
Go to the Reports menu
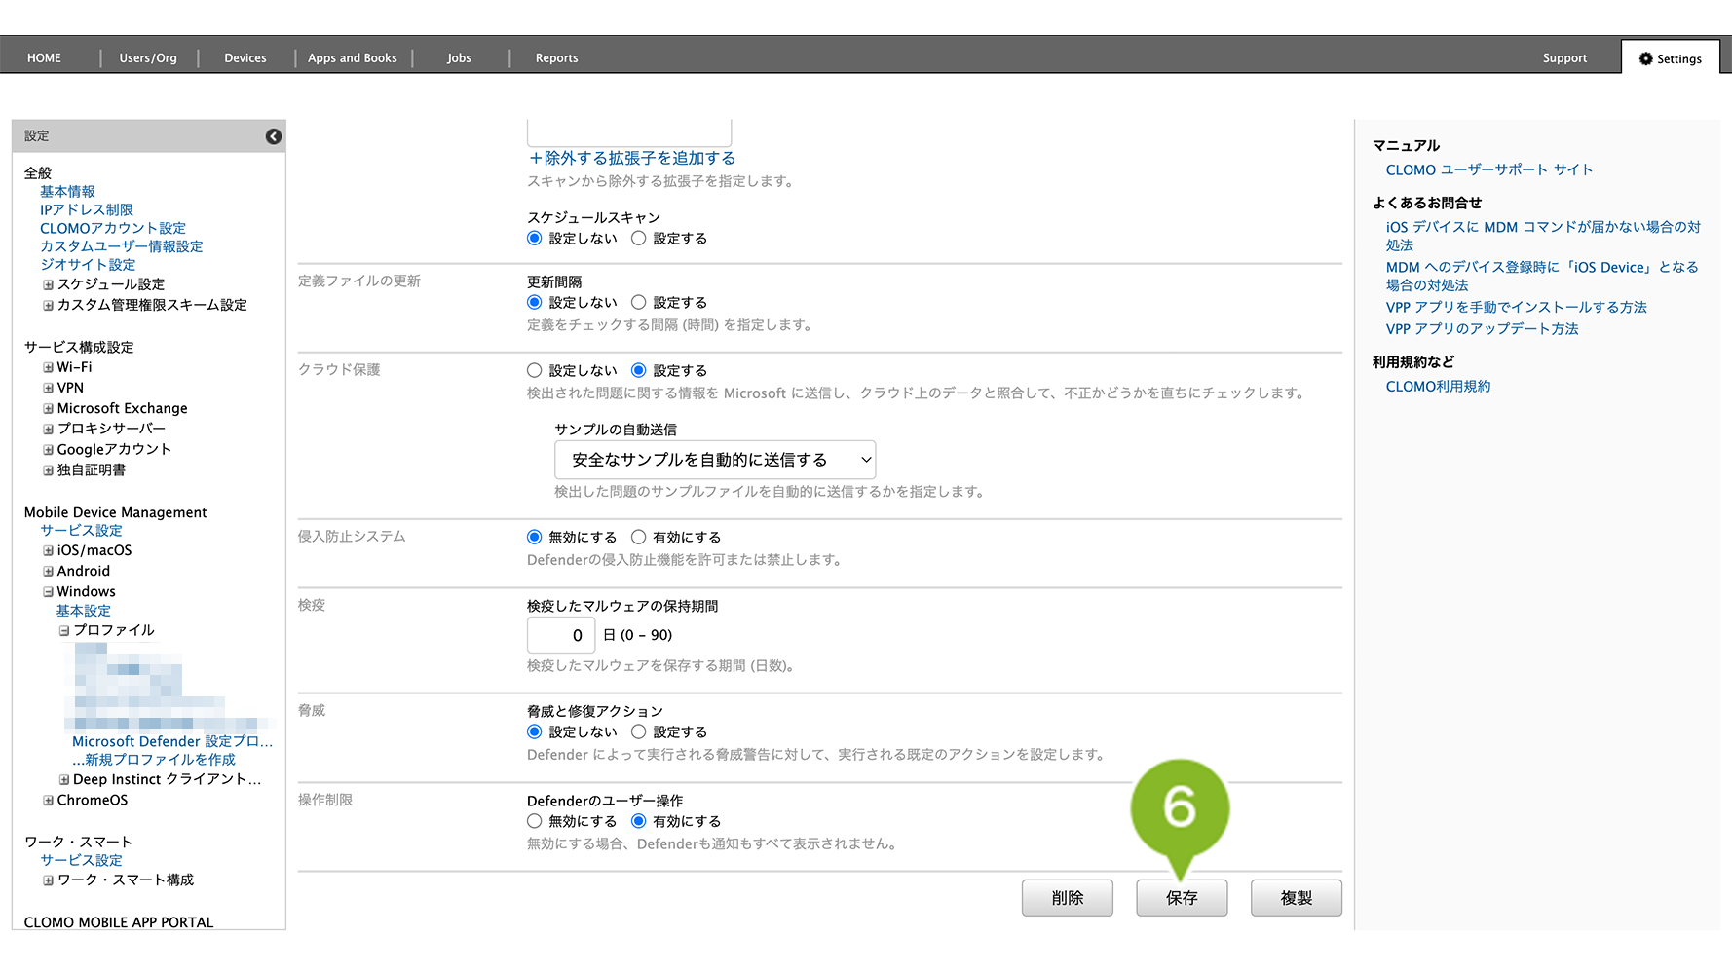[x=556, y=58]
